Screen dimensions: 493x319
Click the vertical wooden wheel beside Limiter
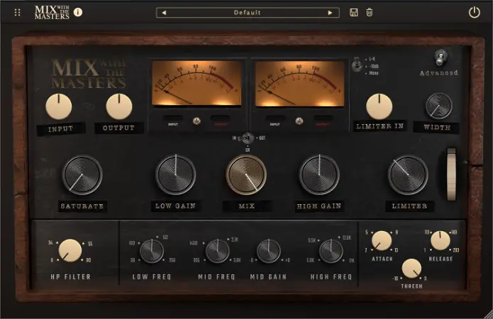click(452, 174)
